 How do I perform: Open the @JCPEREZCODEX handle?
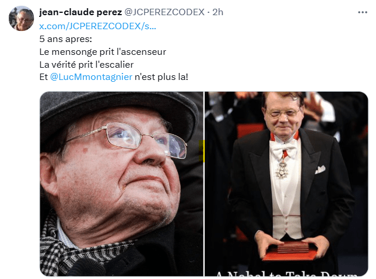(x=164, y=12)
